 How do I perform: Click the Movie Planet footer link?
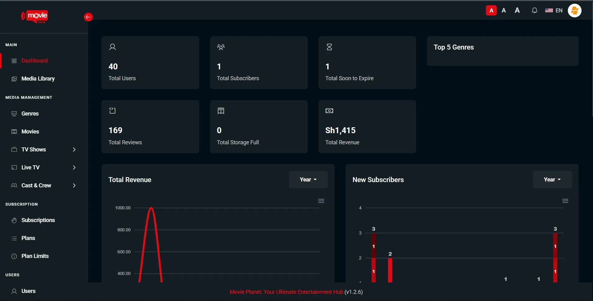[286, 292]
